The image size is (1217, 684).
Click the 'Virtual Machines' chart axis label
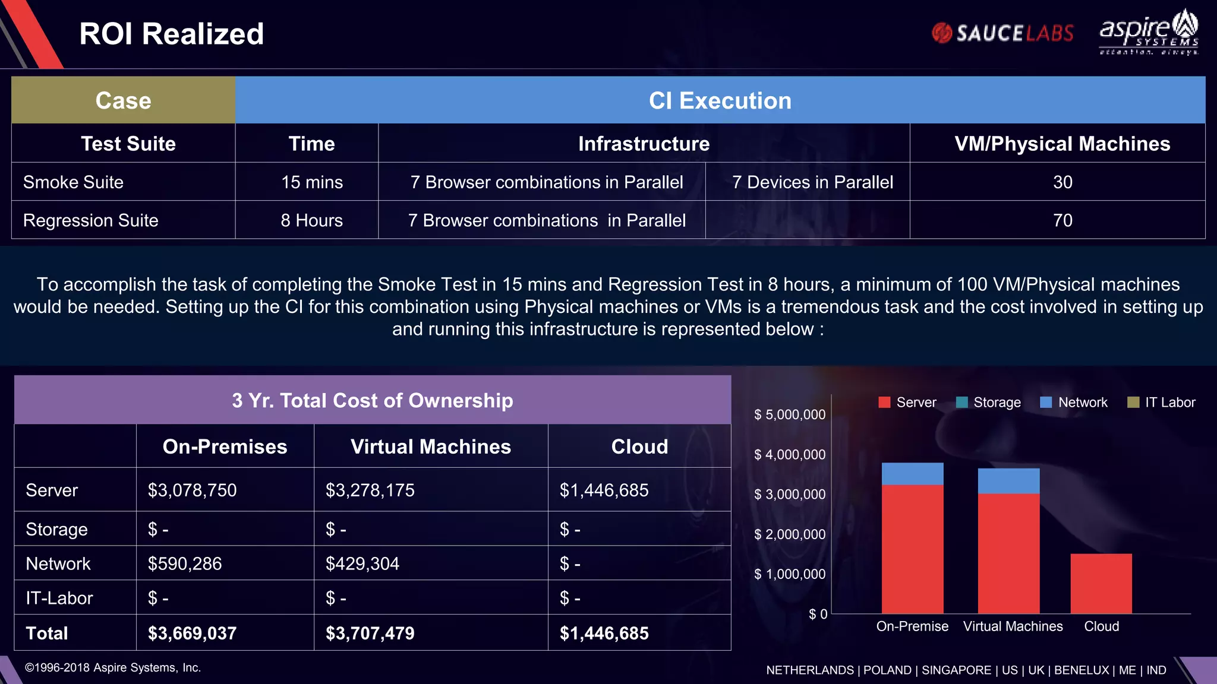[1013, 626]
